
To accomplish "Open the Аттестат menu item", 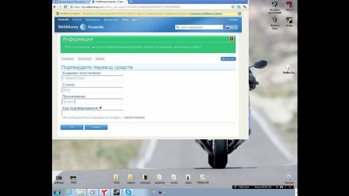I will tap(77, 20).
